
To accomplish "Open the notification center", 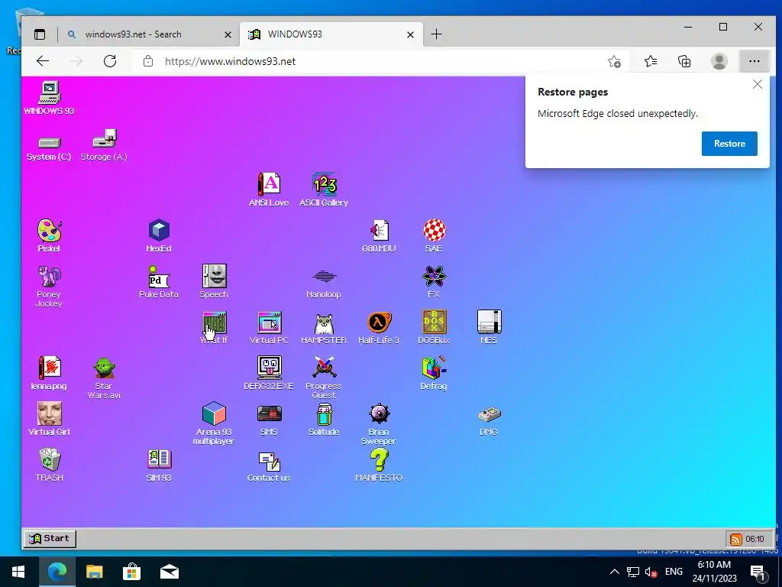I will click(x=758, y=573).
